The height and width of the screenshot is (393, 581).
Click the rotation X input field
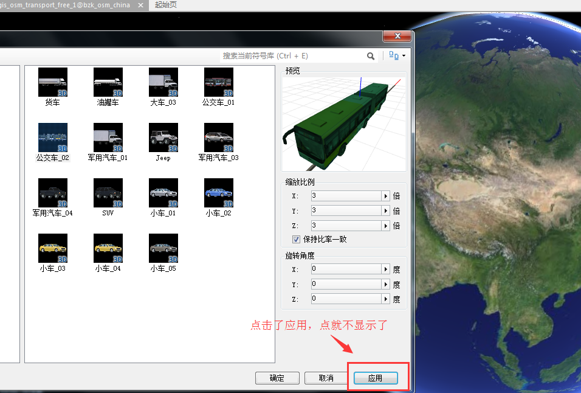coord(346,269)
